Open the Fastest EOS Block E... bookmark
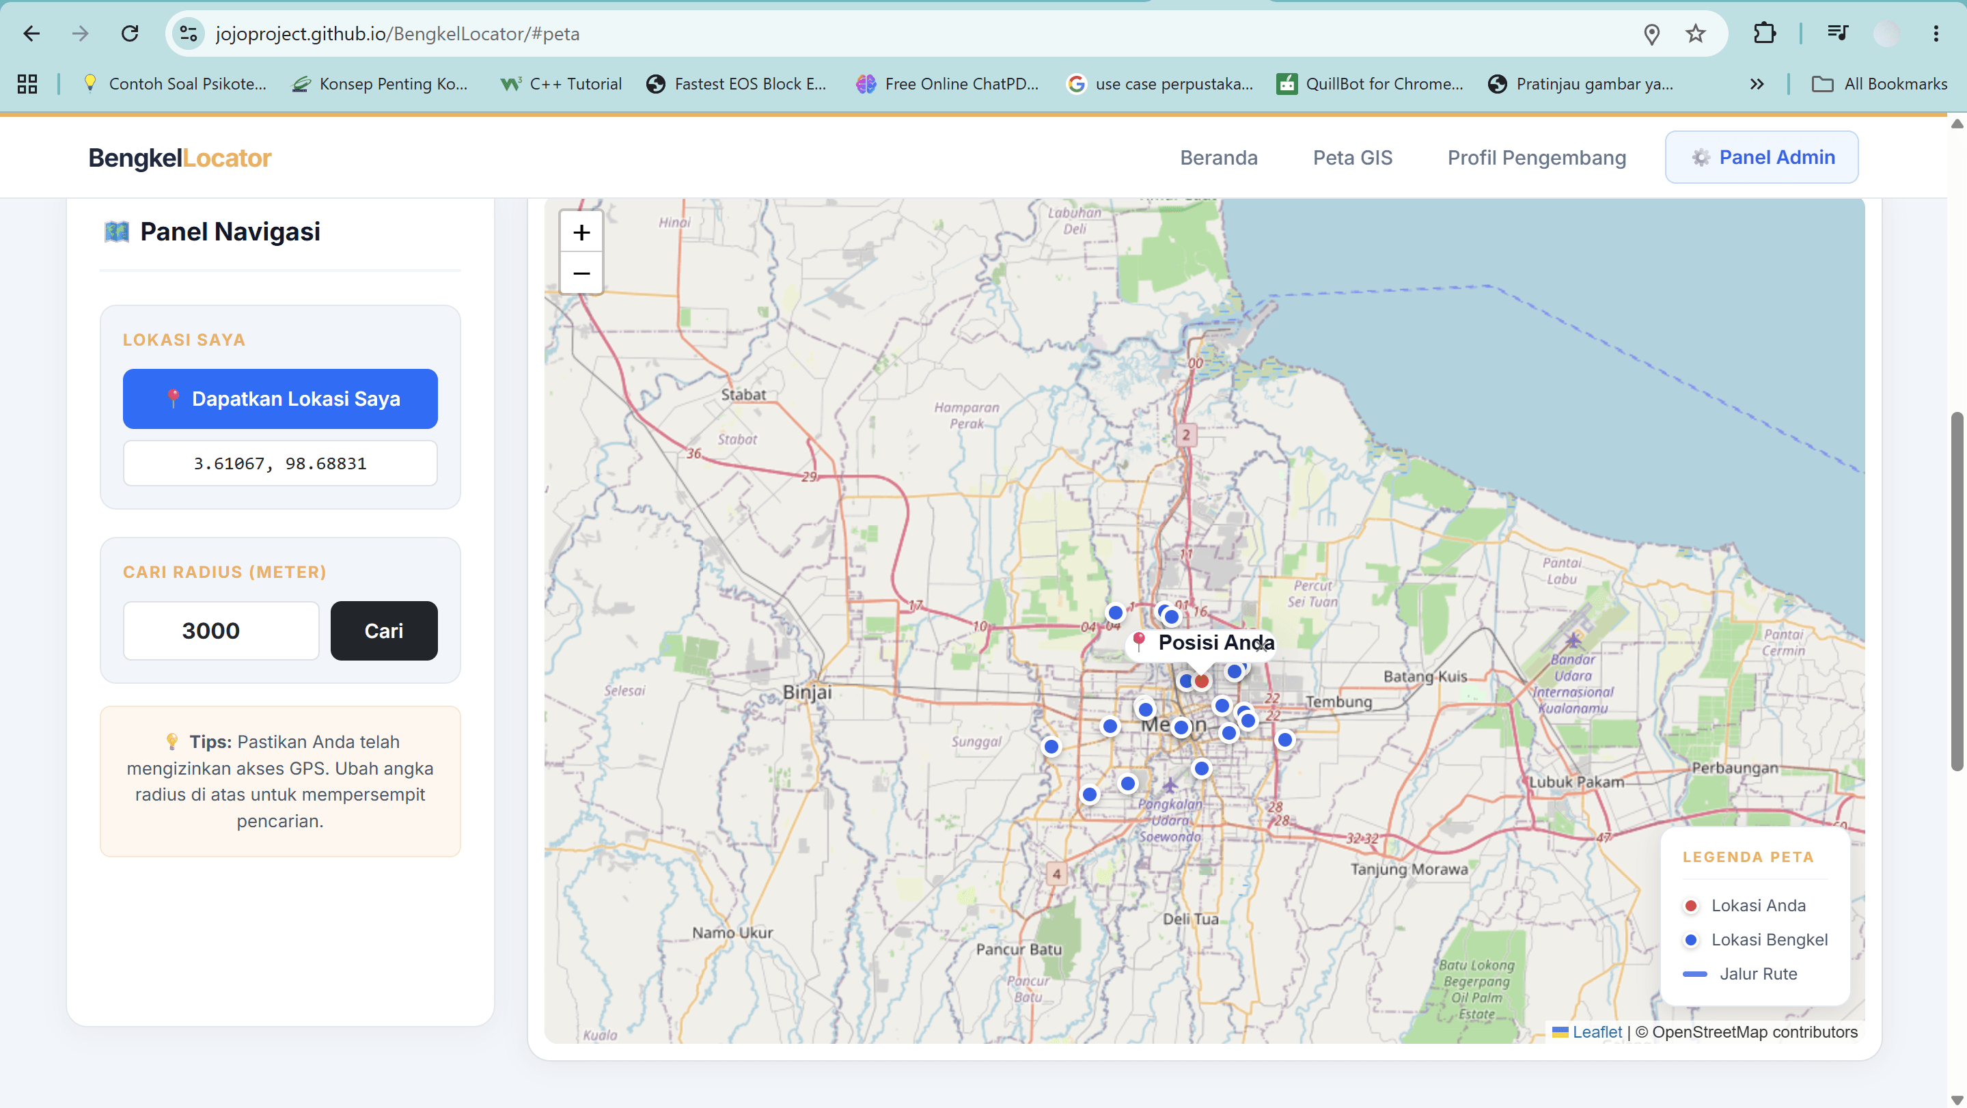Viewport: 1967px width, 1108px height. 737,84
